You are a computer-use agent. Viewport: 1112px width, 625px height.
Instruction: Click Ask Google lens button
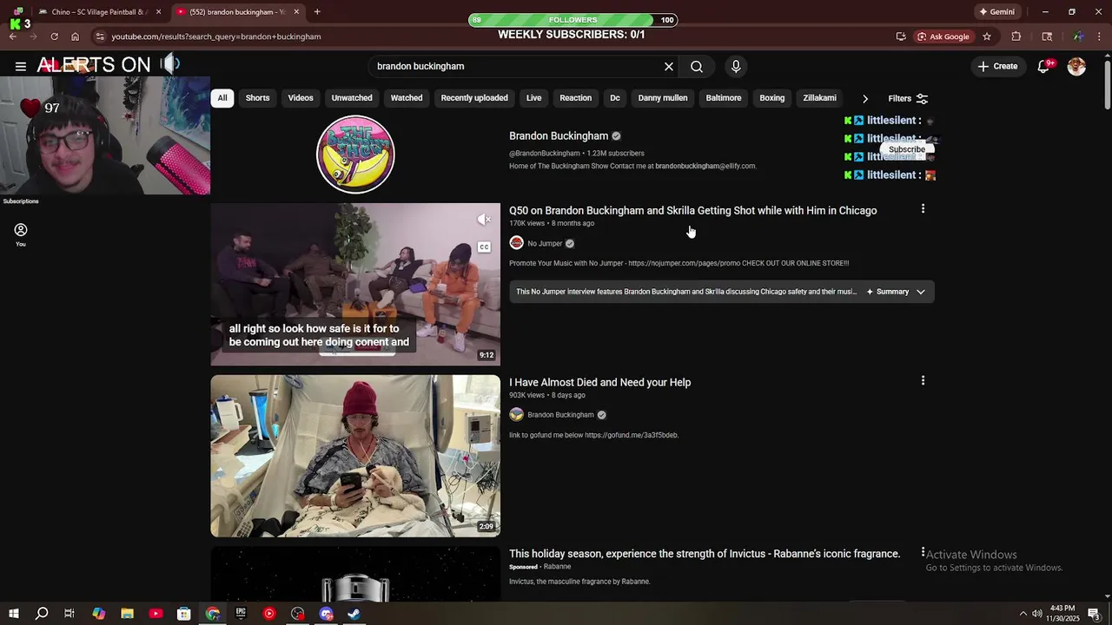tap(943, 36)
